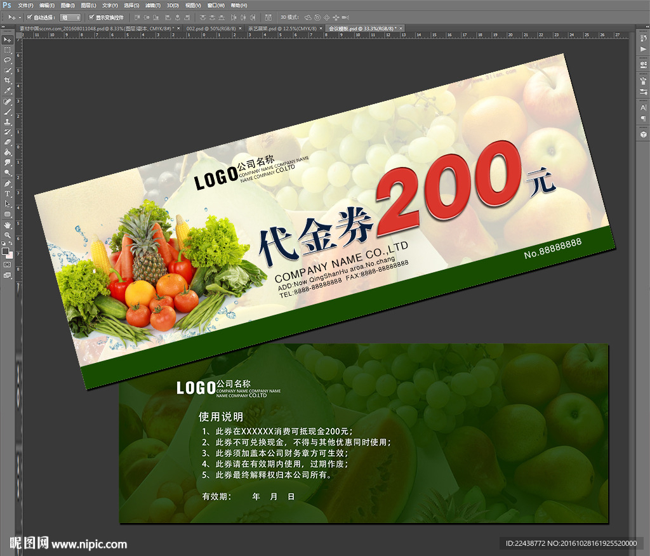
Task: Open the Move tool preset picker arrow
Action: (x=19, y=17)
